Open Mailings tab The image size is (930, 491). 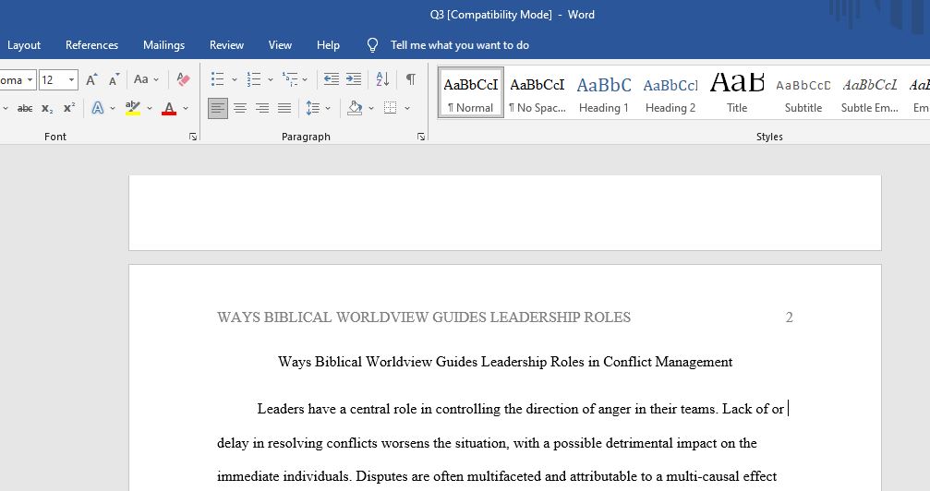[x=163, y=45]
